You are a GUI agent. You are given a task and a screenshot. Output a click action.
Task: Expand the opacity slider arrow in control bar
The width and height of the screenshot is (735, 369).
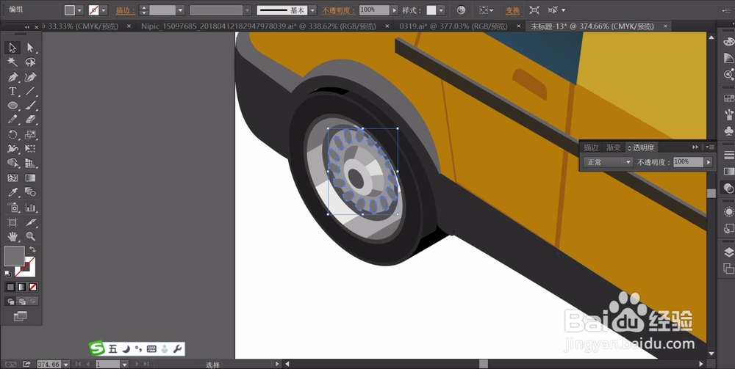(395, 10)
